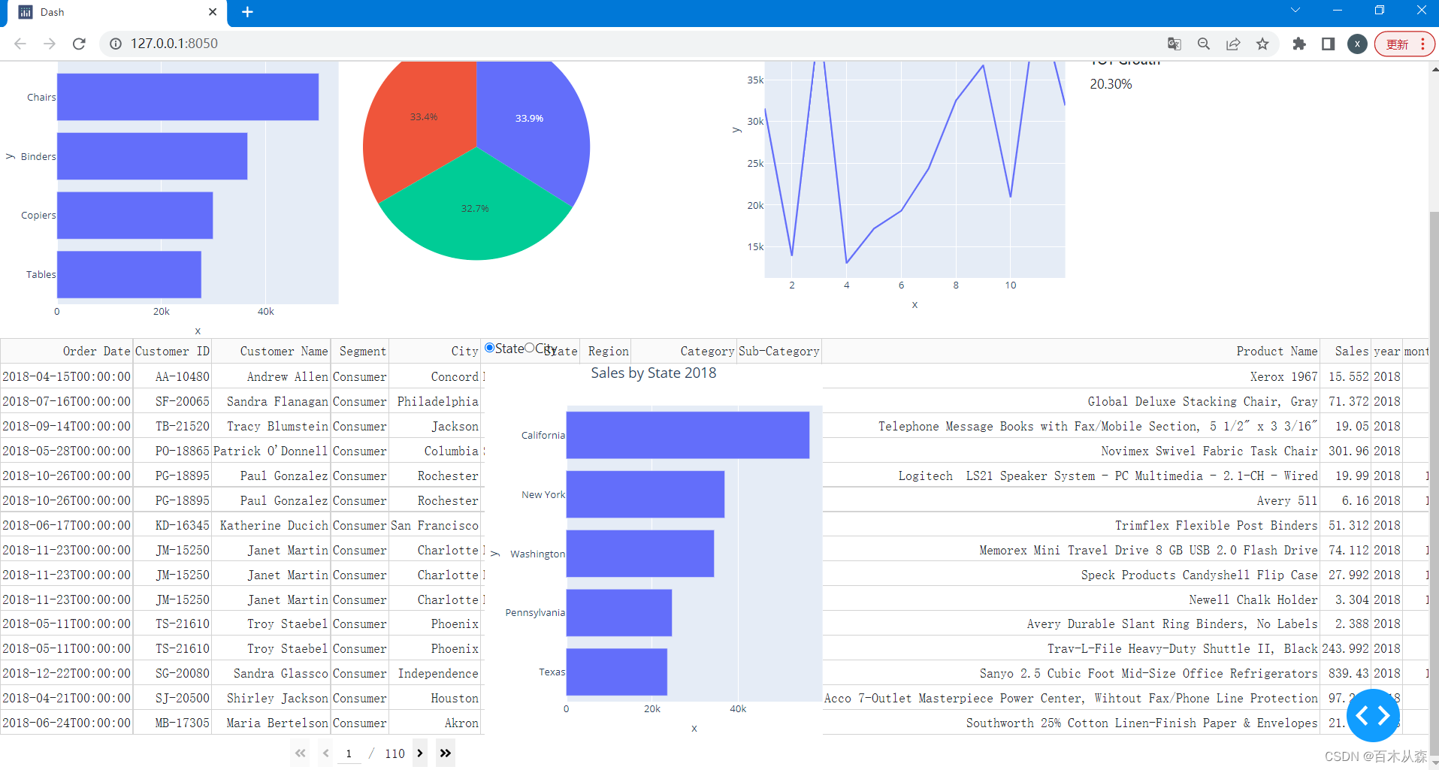This screenshot has height=770, width=1439.
Task: Click the Copiers bar in the chart
Action: point(135,215)
